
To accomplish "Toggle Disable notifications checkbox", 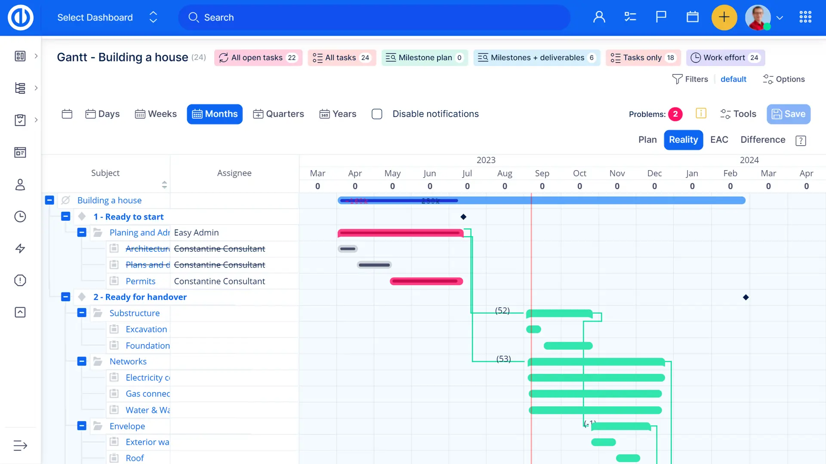I will (x=377, y=114).
